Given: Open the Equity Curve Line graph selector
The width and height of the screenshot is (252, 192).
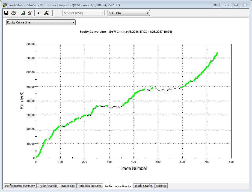Looking at the screenshot, I should [x=41, y=22].
